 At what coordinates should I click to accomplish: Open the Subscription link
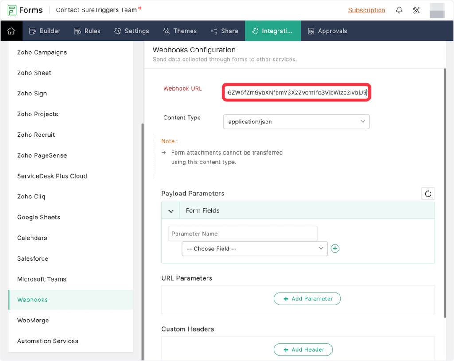[x=366, y=10]
